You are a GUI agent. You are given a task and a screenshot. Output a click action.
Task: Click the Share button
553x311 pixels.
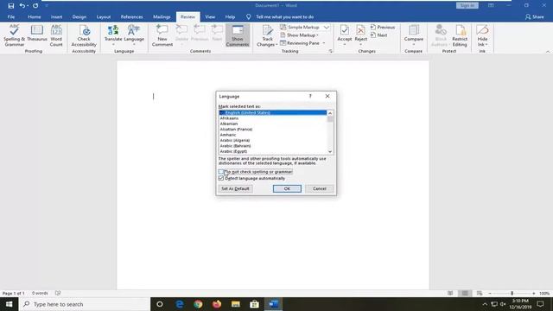534,16
